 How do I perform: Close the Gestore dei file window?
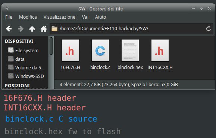point(210,9)
